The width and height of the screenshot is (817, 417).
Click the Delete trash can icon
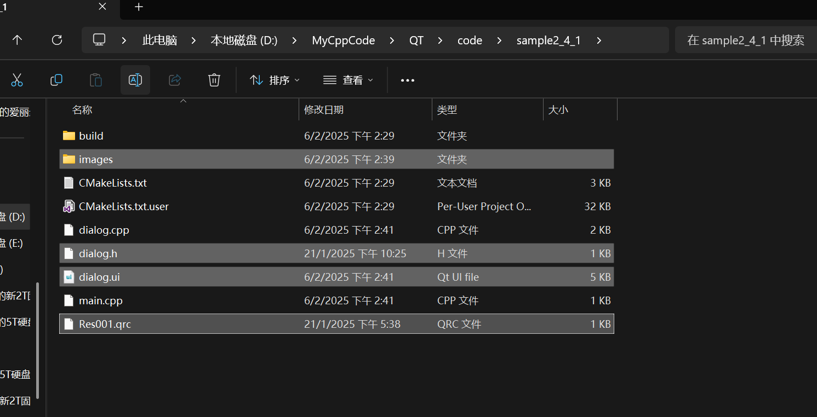point(214,80)
